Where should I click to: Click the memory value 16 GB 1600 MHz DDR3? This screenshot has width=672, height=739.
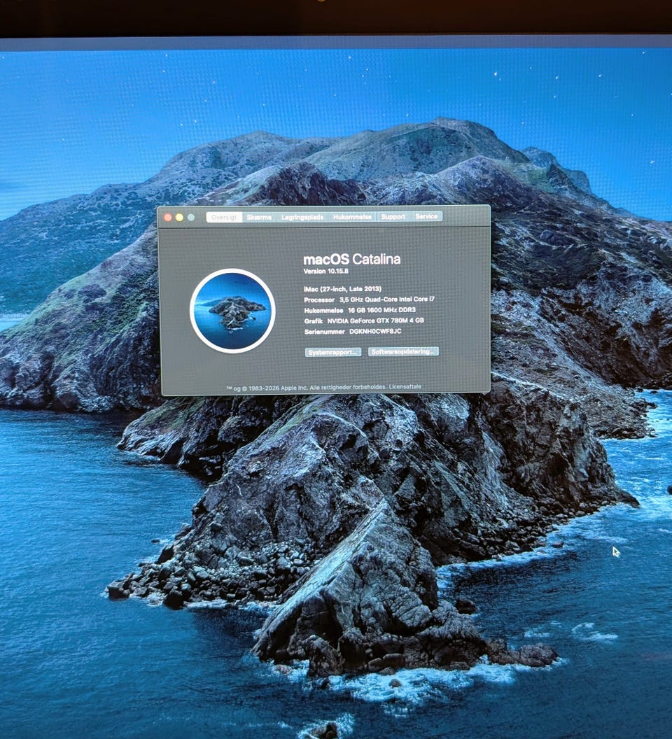pos(381,310)
